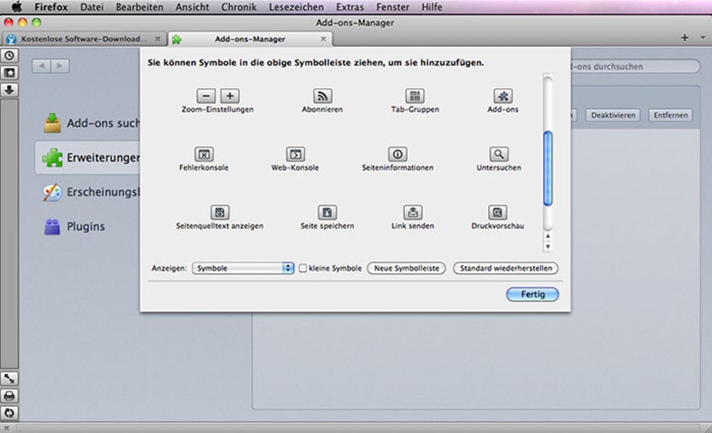Open the Anzeigen display mode dropdown

click(242, 268)
